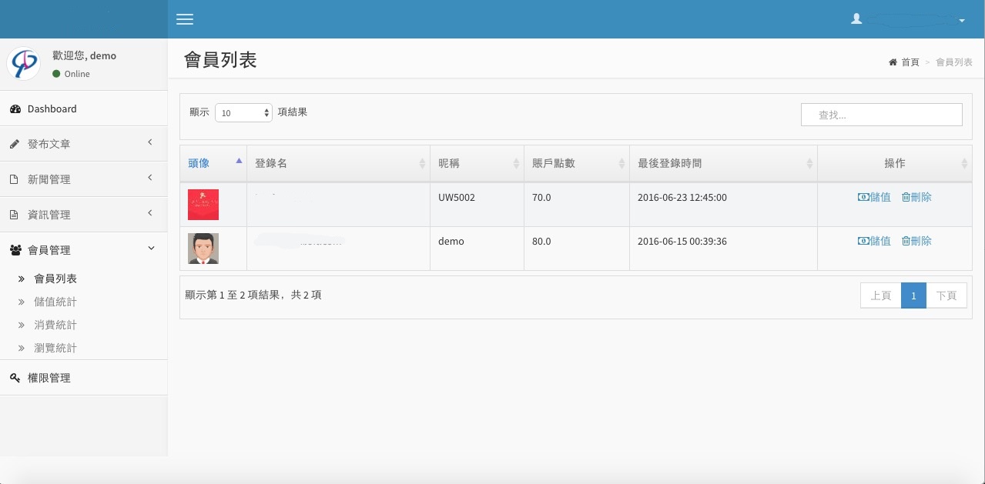Viewport: 985px width, 484px height.
Task: Sort by 最後登錄時間 column
Action: 722,163
